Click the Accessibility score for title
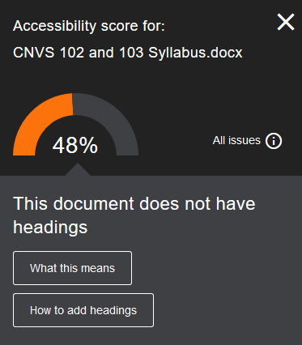Image resolution: width=302 pixels, height=345 pixels. click(x=89, y=26)
